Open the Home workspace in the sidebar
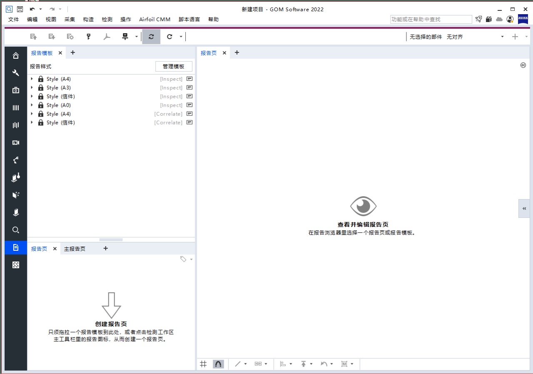The width and height of the screenshot is (533, 374). tap(15, 55)
